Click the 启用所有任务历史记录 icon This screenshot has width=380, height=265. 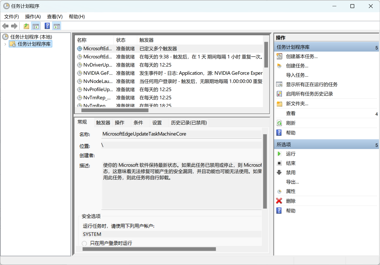click(279, 94)
